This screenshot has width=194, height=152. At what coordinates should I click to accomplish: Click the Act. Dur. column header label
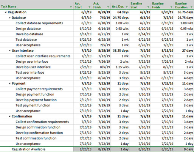(x=118, y=6)
